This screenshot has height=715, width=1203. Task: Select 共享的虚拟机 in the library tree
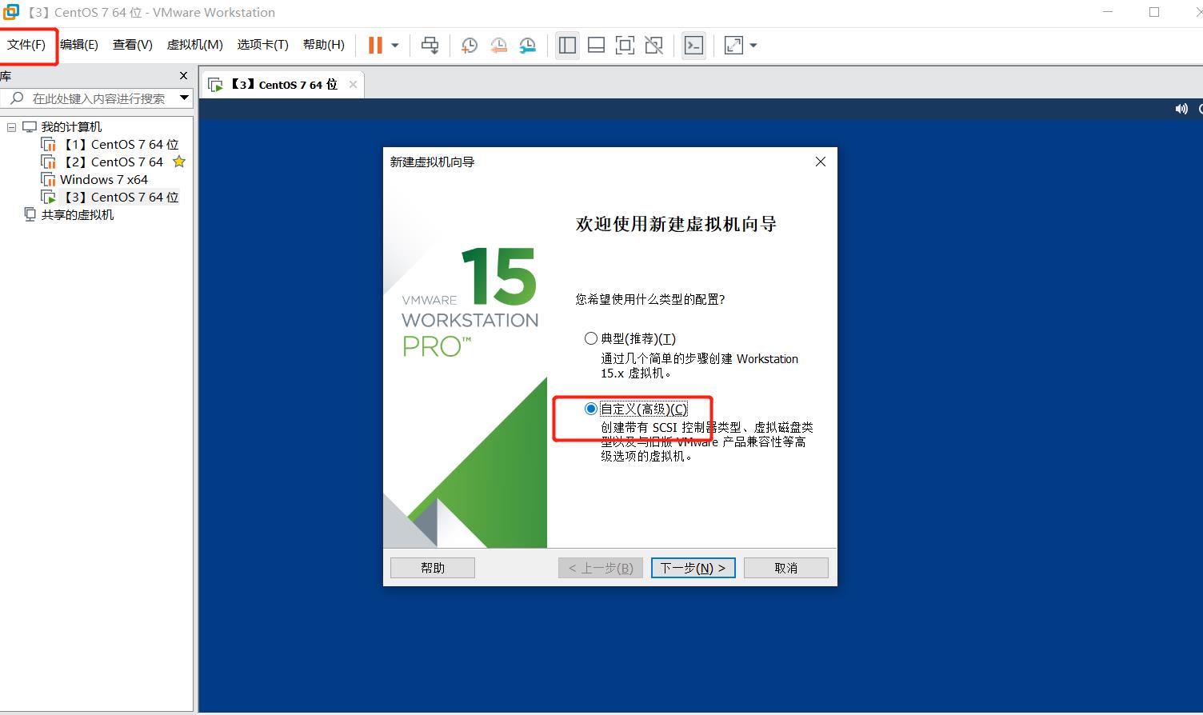(x=78, y=215)
